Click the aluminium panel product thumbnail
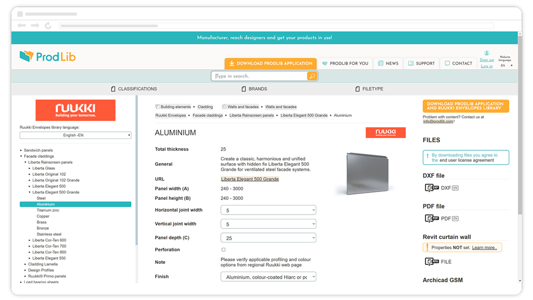This screenshot has height=300, width=533. [360, 173]
